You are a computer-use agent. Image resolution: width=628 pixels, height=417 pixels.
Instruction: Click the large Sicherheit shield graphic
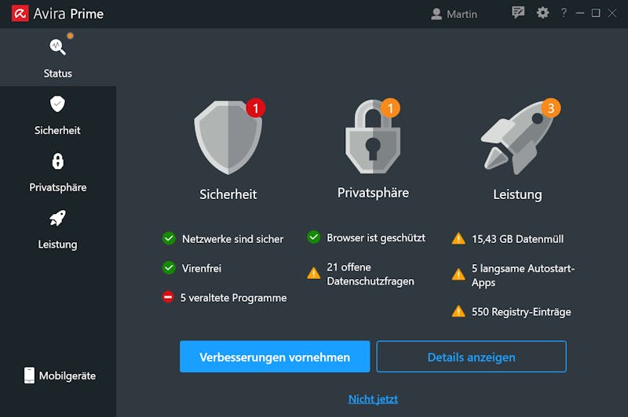(228, 137)
